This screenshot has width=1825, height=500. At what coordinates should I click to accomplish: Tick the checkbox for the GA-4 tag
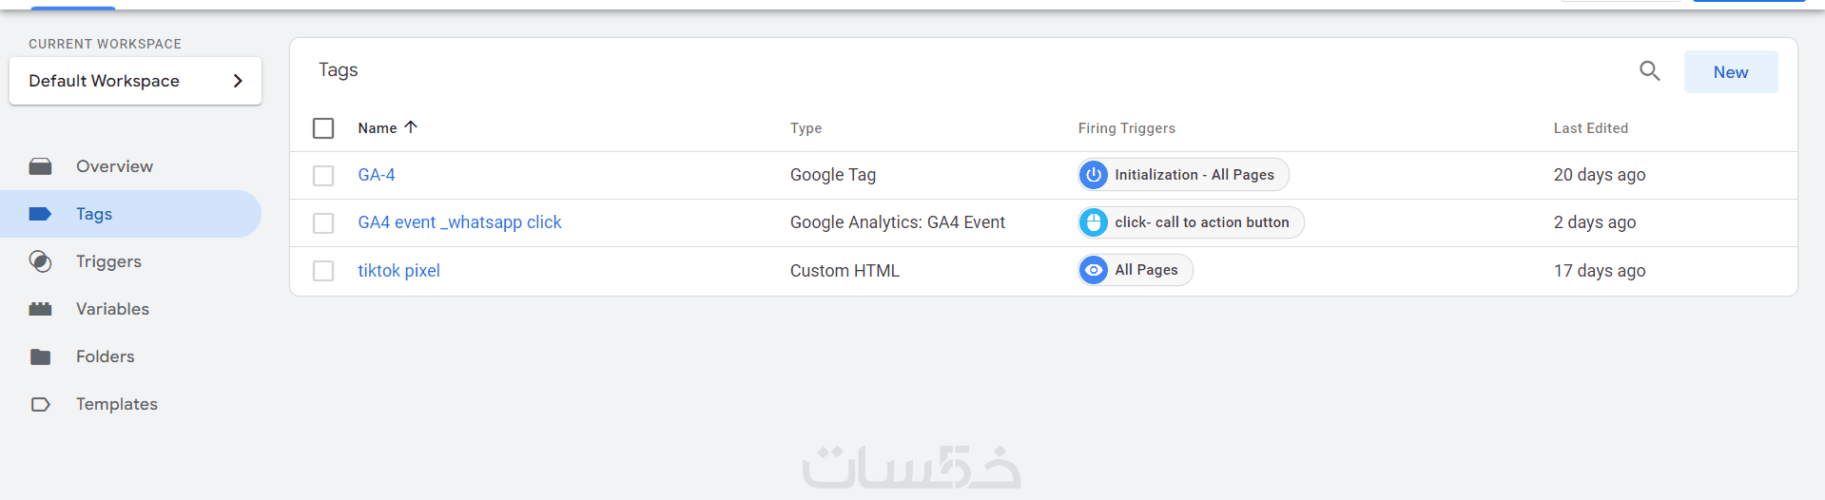pos(323,176)
